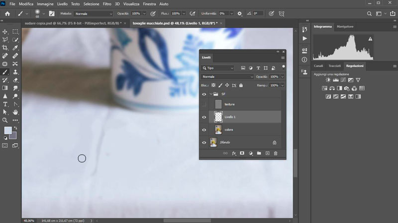Switch to the Tracciati tab
The width and height of the screenshot is (398, 223).
[x=334, y=66]
